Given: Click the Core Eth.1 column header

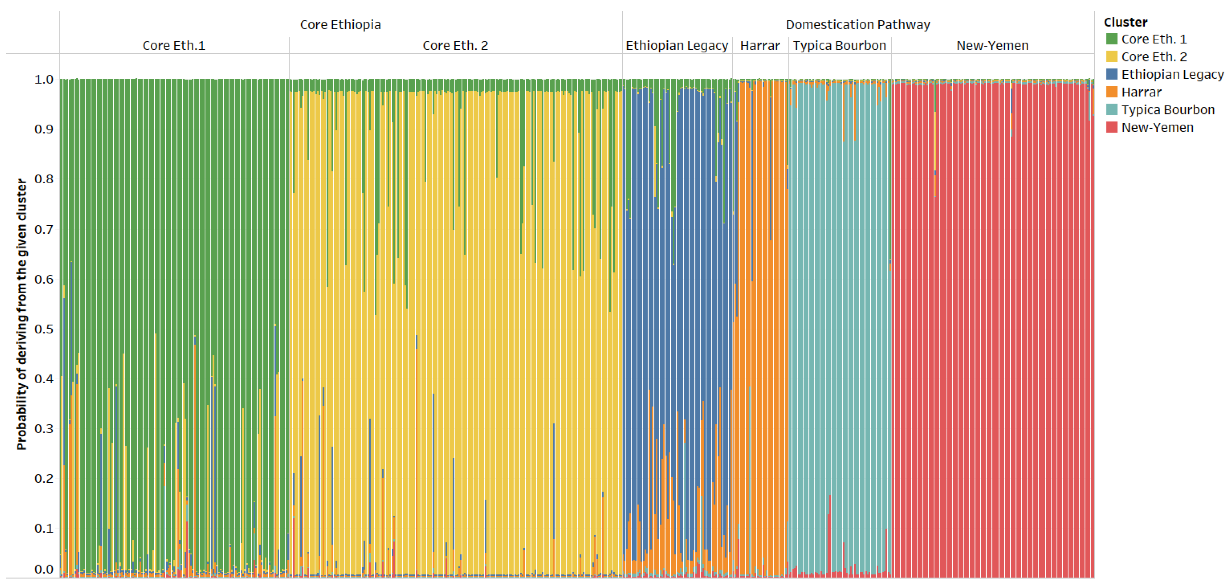Looking at the screenshot, I should click(x=174, y=46).
